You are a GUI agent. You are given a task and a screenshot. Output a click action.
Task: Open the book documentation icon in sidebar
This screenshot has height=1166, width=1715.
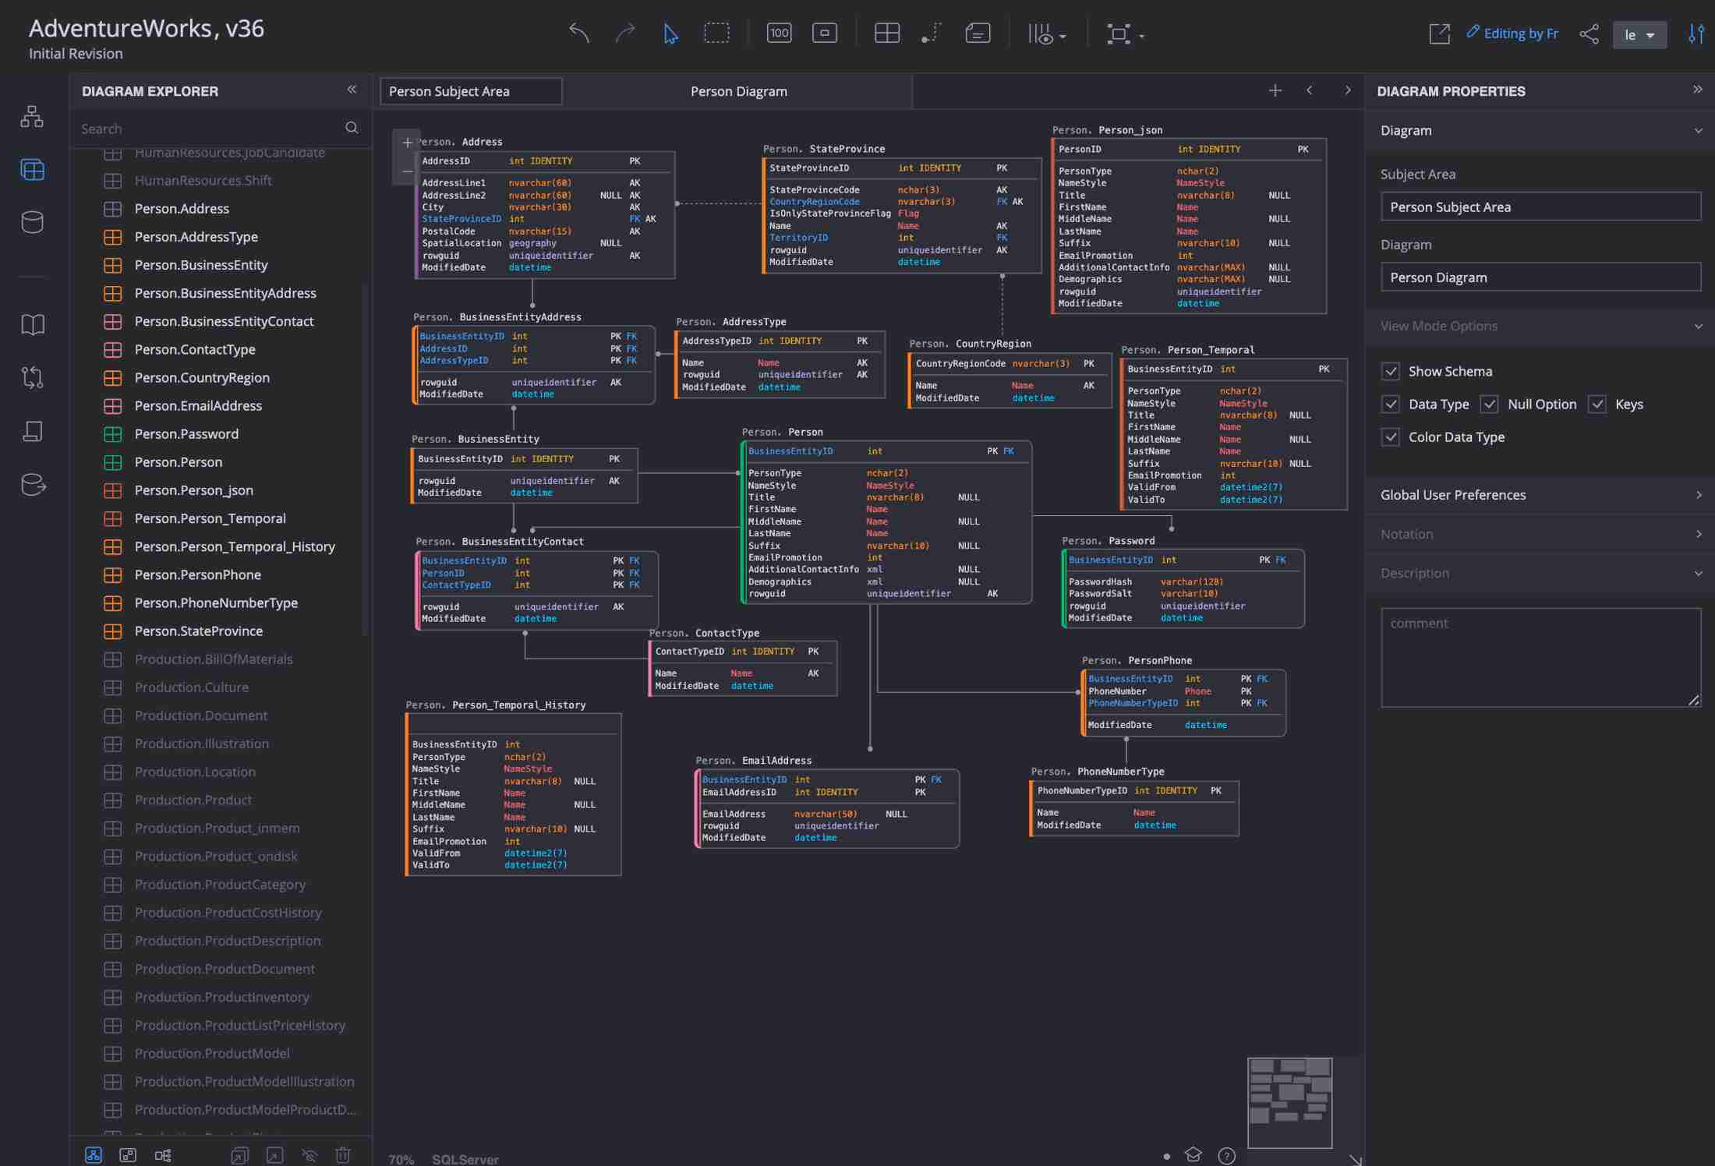[x=32, y=324]
